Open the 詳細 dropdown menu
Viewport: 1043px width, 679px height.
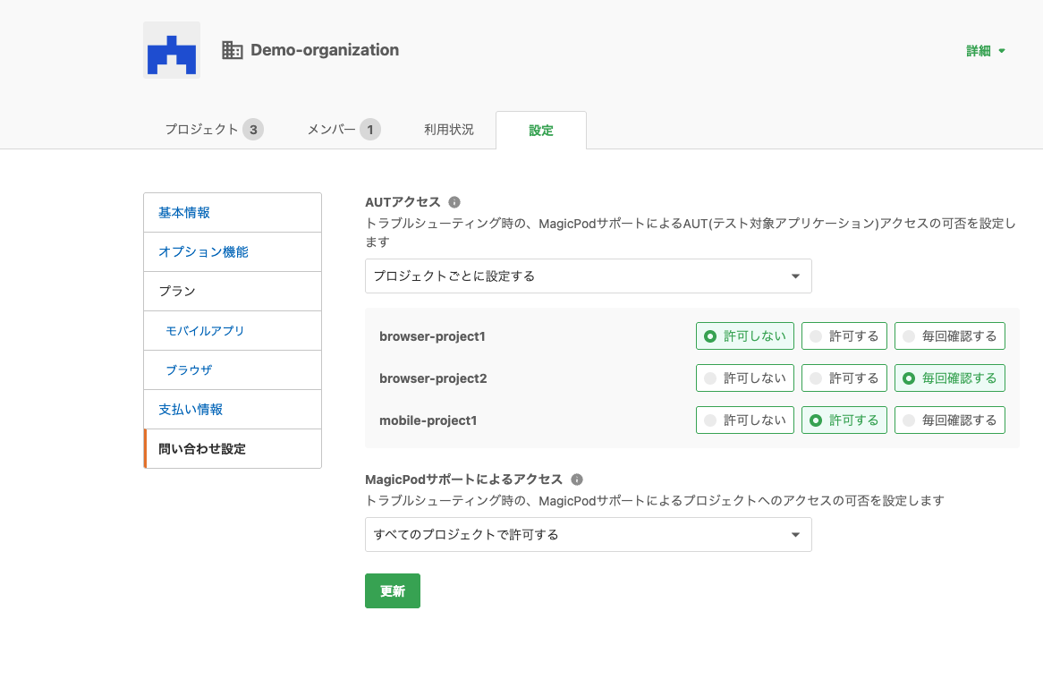[x=985, y=51]
